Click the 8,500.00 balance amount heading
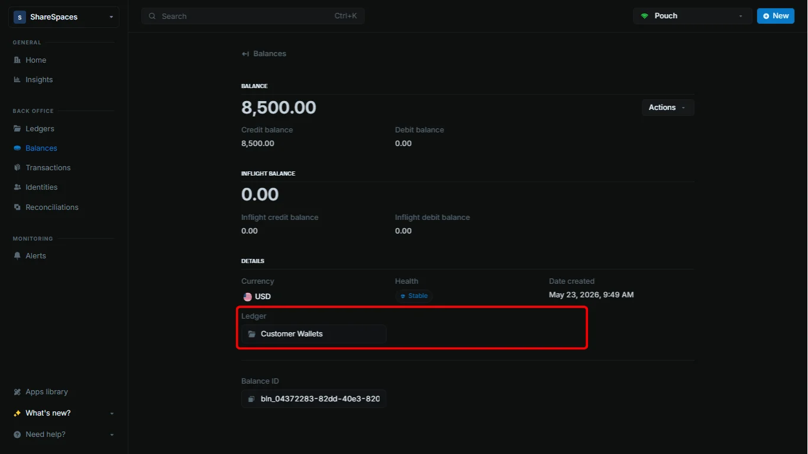This screenshot has width=808, height=454. [279, 108]
